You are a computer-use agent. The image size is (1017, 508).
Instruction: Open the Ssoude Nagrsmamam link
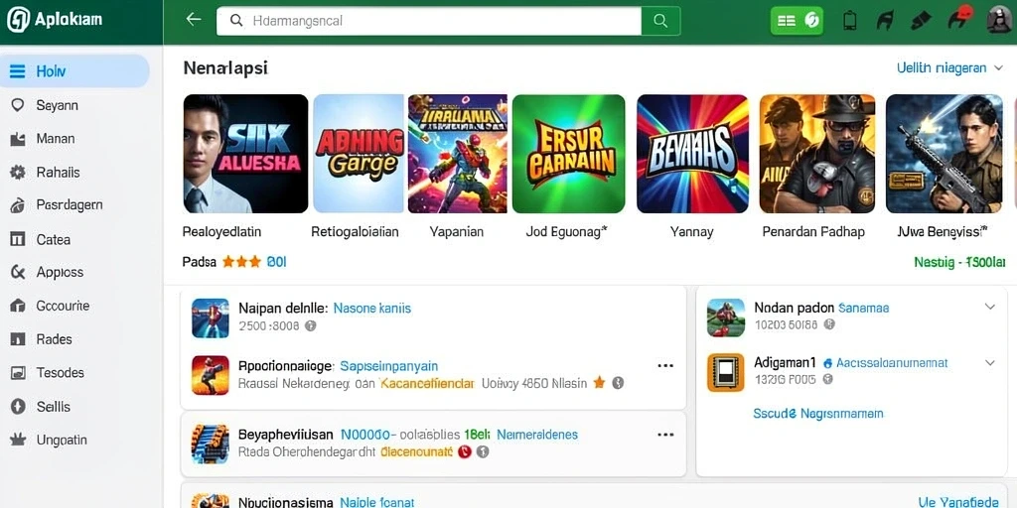[x=818, y=414]
